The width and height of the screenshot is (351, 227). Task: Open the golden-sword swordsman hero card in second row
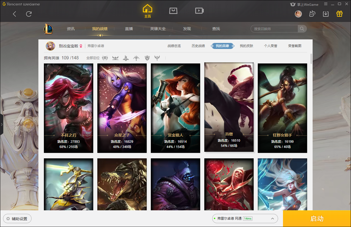(x=69, y=184)
